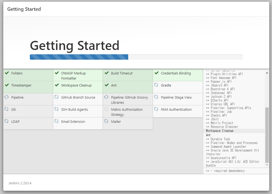Image resolution: width=272 pixels, height=194 pixels.
Task: Click the pending icon next to Git
Action: point(6,109)
